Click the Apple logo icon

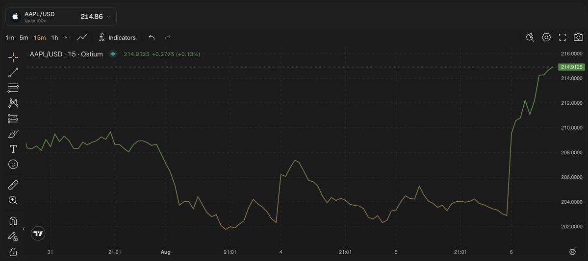[x=15, y=17]
